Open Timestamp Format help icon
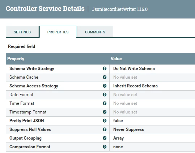 pos(105,112)
